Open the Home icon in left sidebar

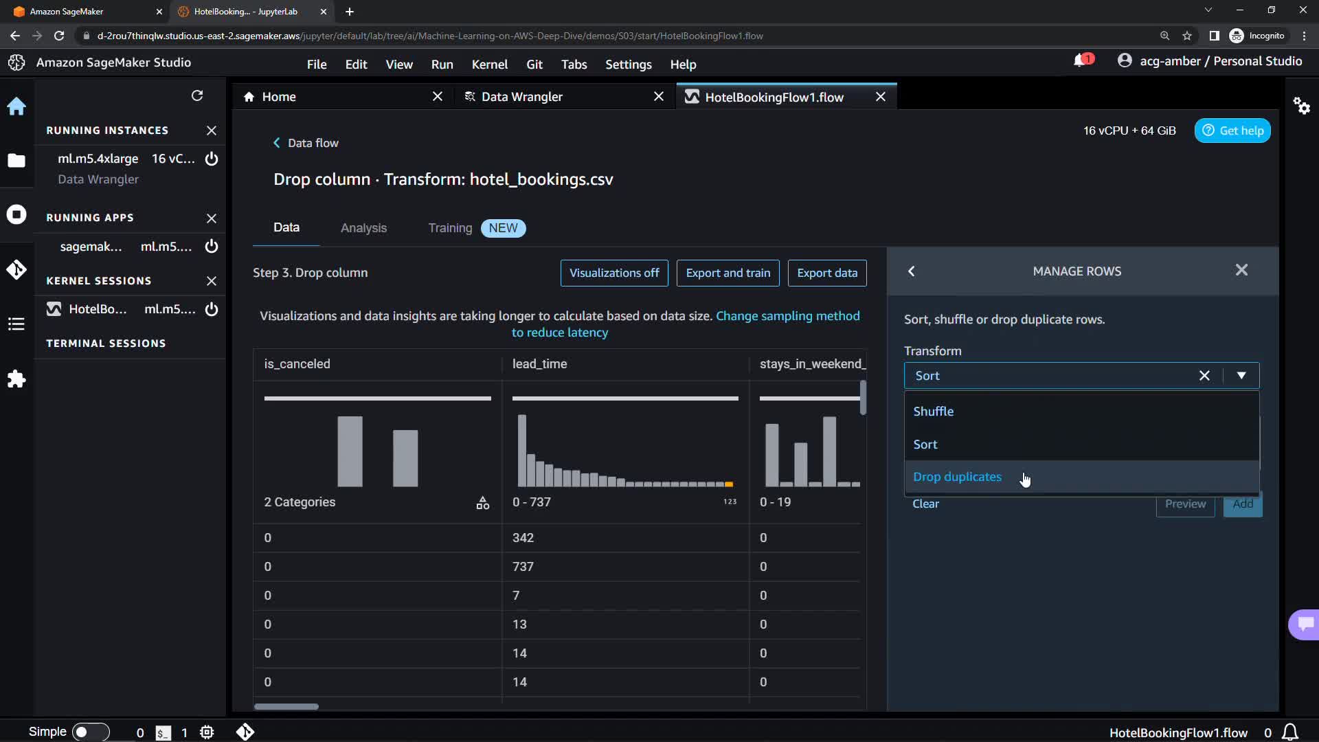16,106
